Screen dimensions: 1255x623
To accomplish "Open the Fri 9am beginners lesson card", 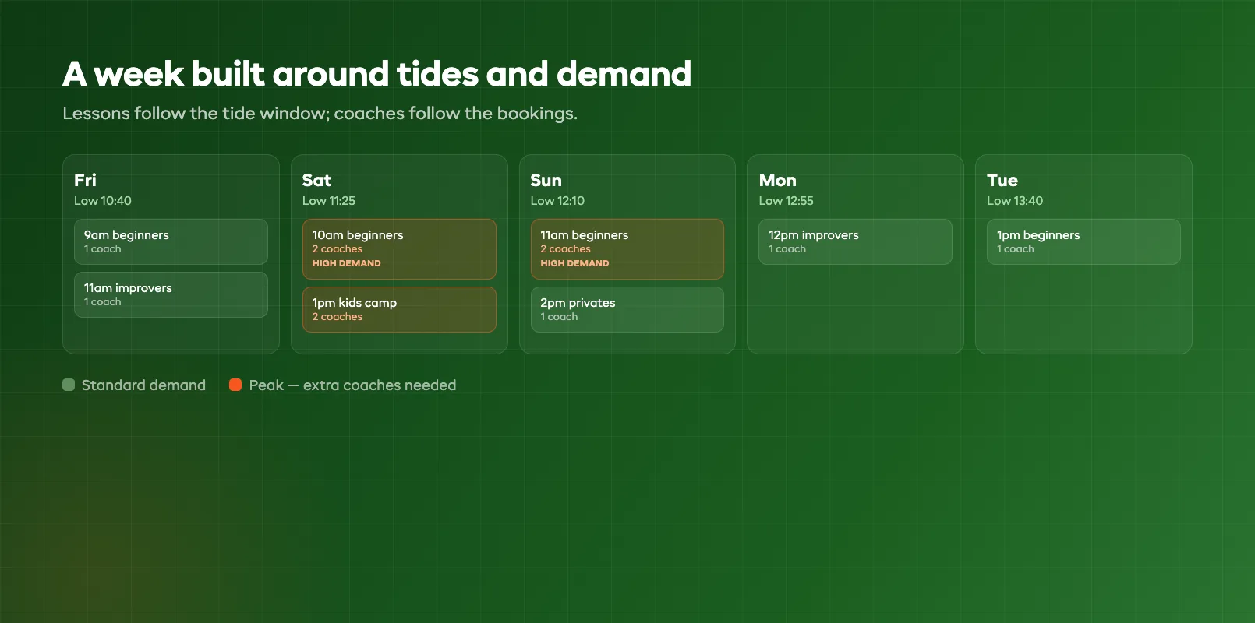I will coord(171,241).
